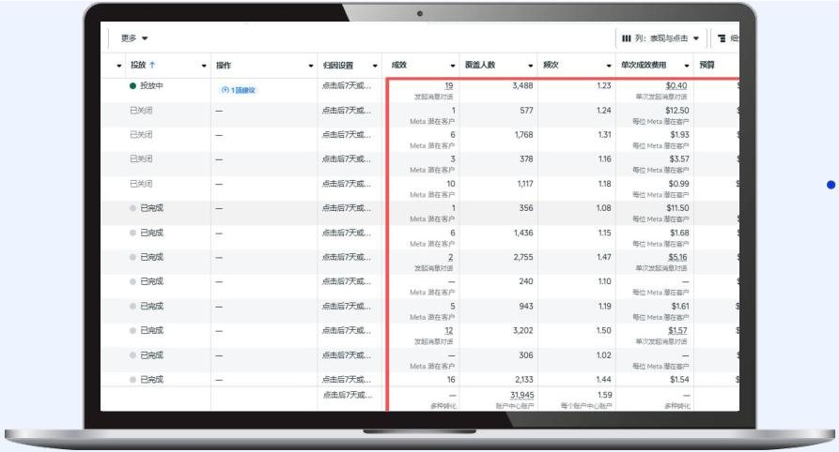The width and height of the screenshot is (839, 452).
Task: Select the frequency value 1.50
Action: point(603,331)
